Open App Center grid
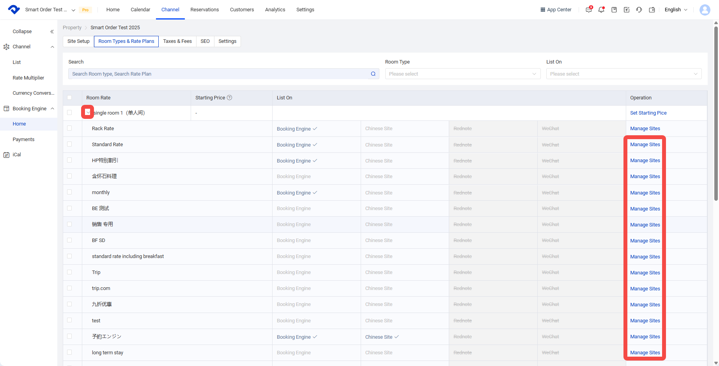 click(x=556, y=10)
